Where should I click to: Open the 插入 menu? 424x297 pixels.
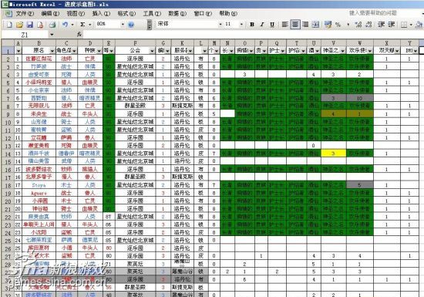tap(101, 13)
